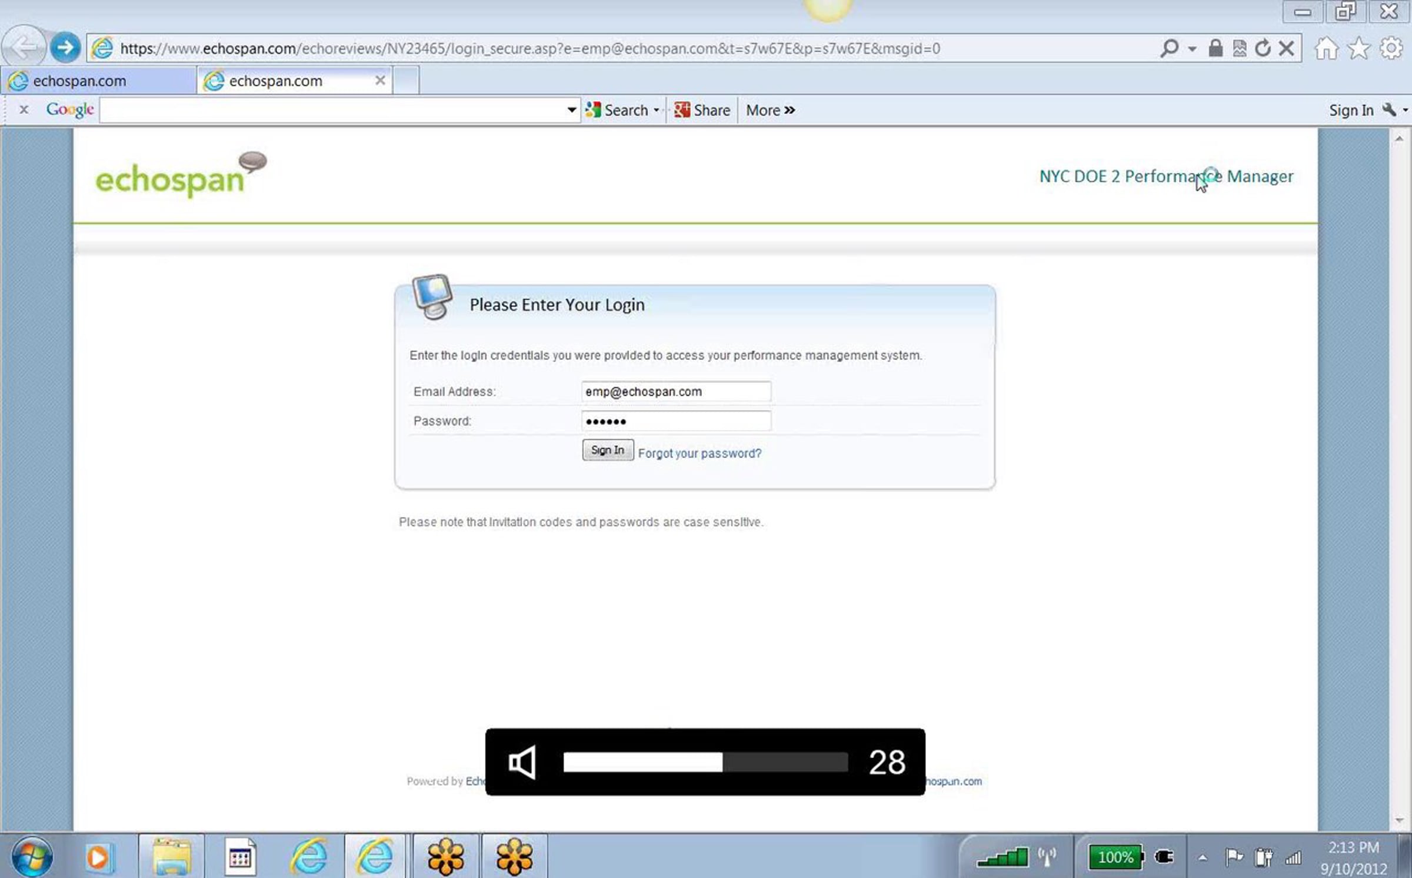Refresh the page with the reload icon
The image size is (1412, 878).
[x=1263, y=48]
